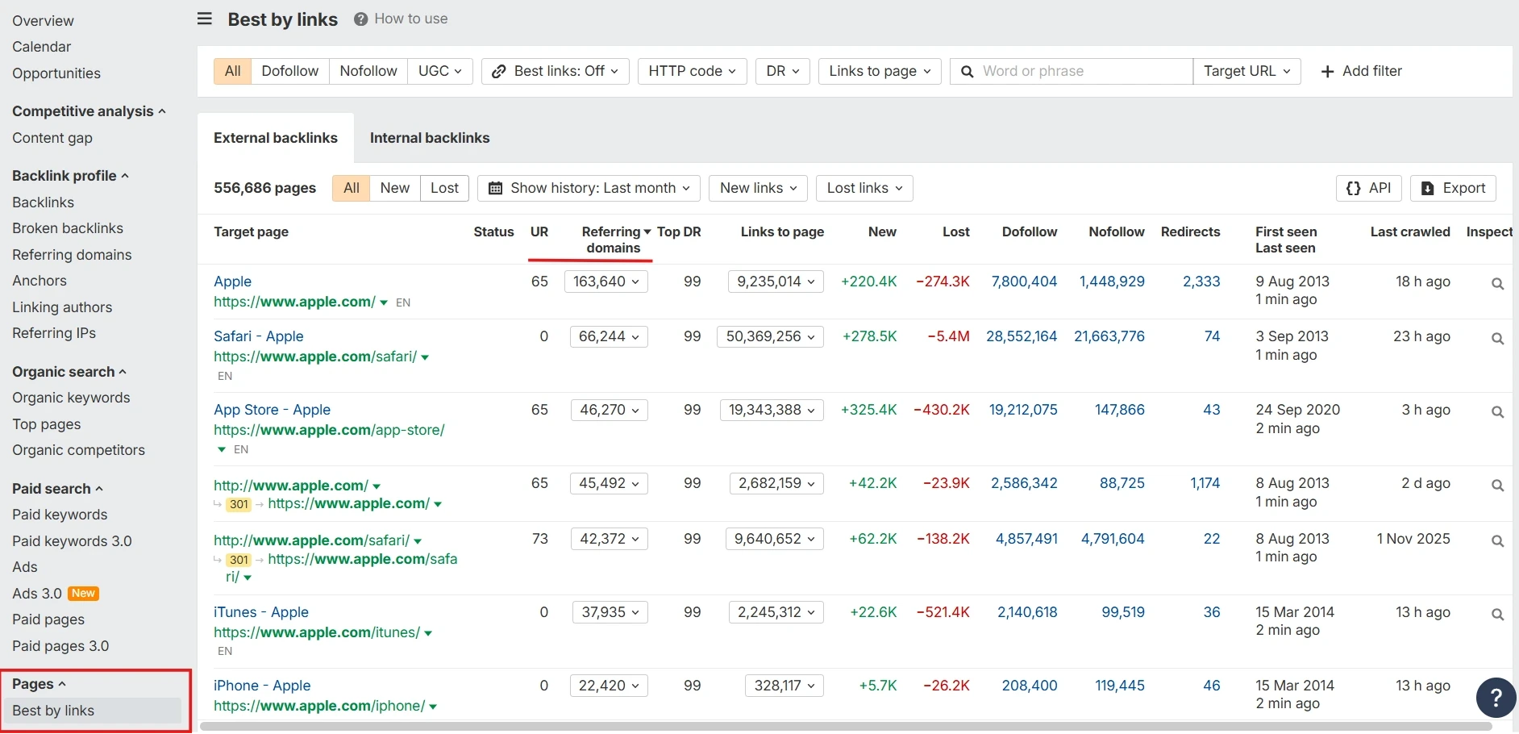The height and width of the screenshot is (734, 1519).
Task: Click the calendar icon in Show history
Action: [x=497, y=188]
